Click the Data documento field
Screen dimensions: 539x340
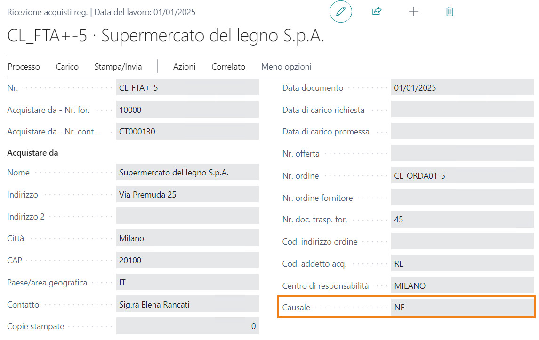pyautogui.click(x=462, y=88)
